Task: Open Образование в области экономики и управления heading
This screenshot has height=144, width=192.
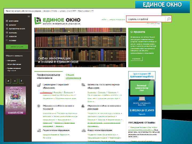Action: (x=104, y=107)
